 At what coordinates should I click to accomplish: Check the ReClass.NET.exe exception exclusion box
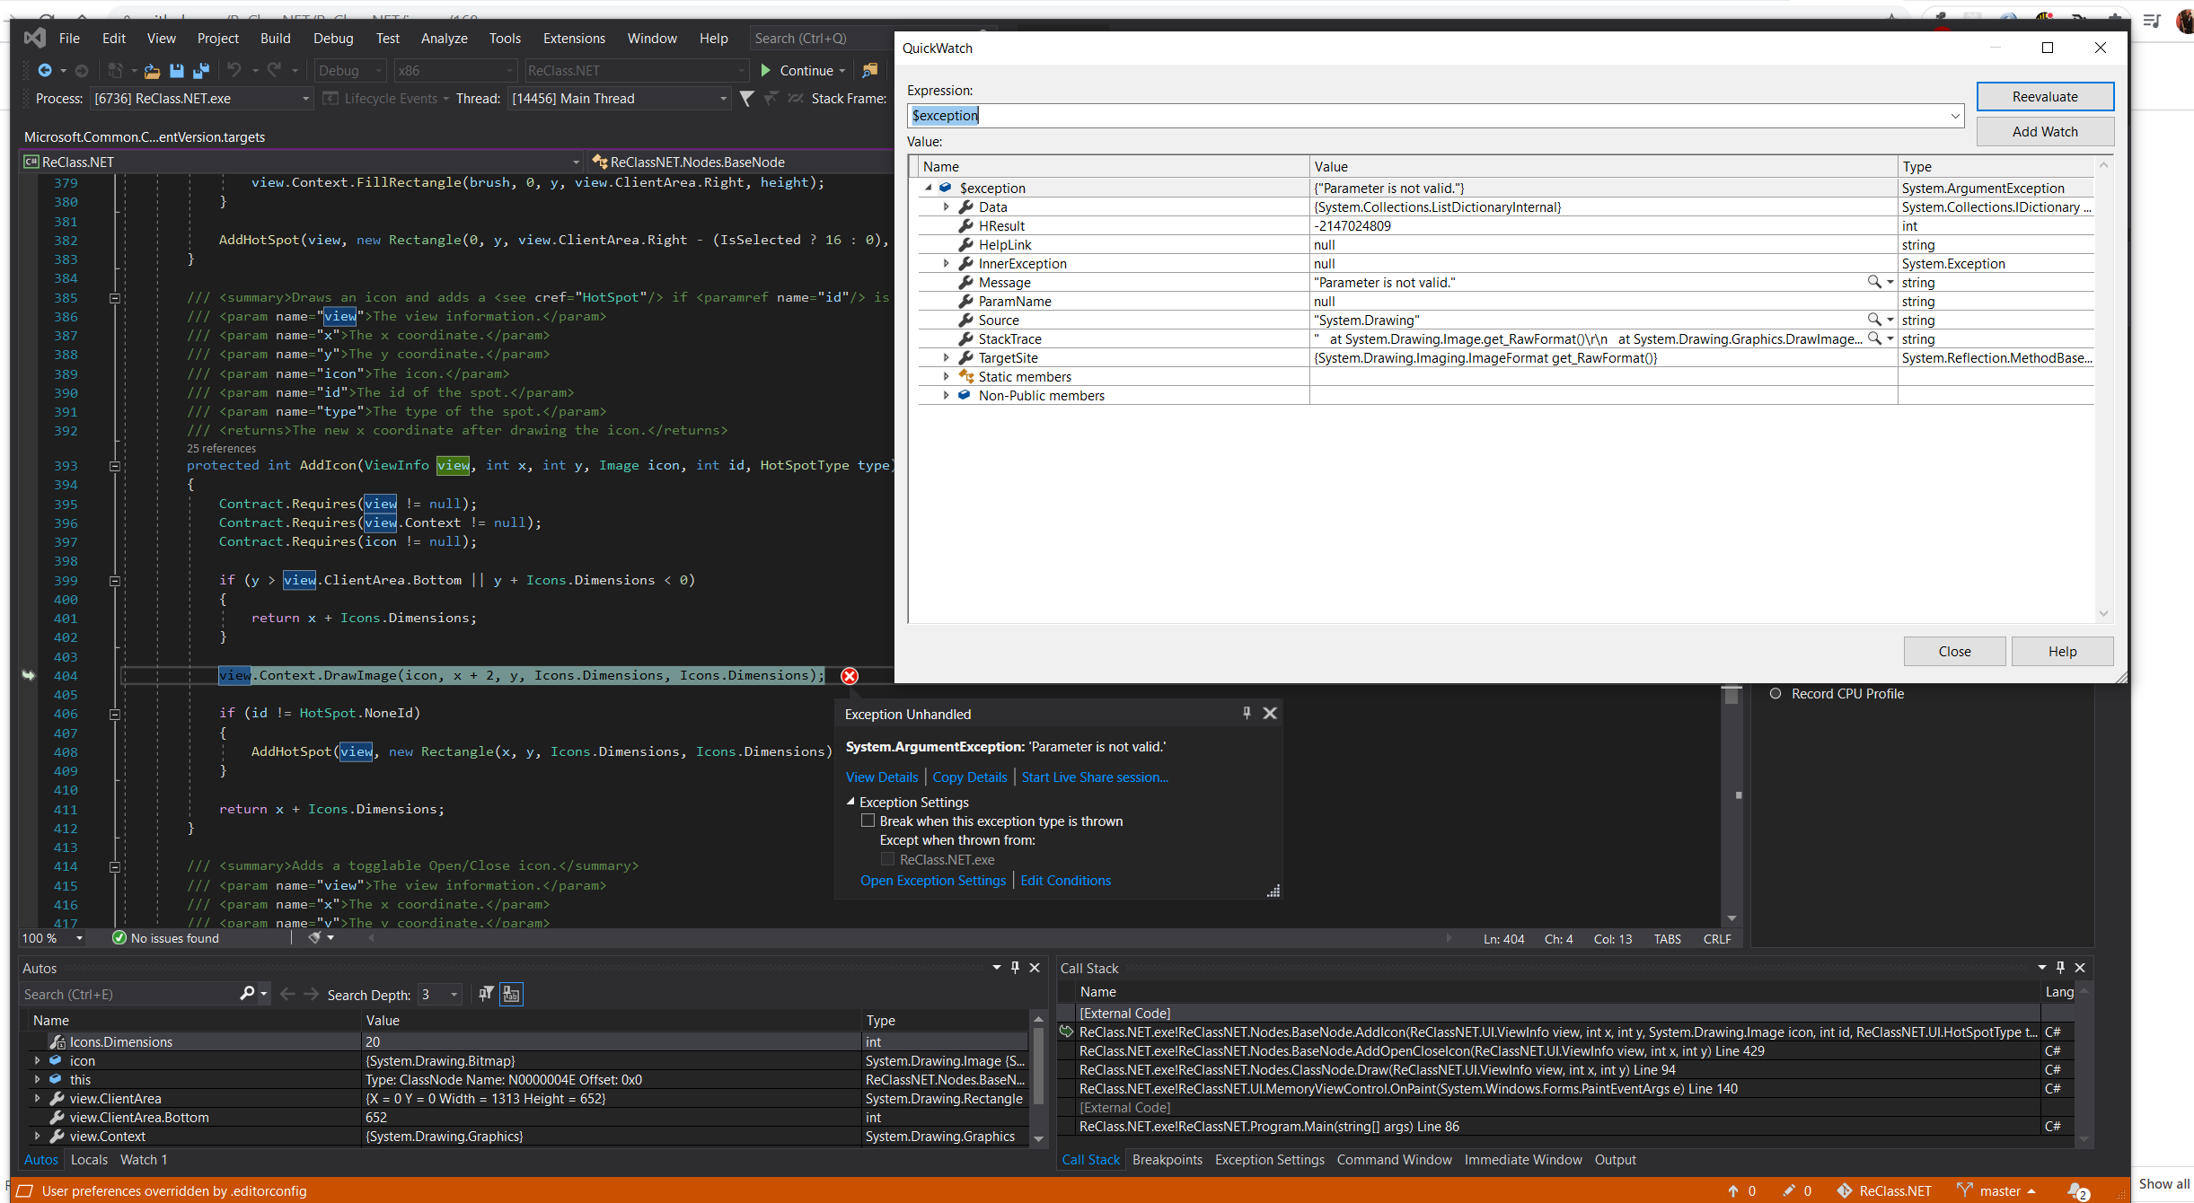[x=886, y=859]
